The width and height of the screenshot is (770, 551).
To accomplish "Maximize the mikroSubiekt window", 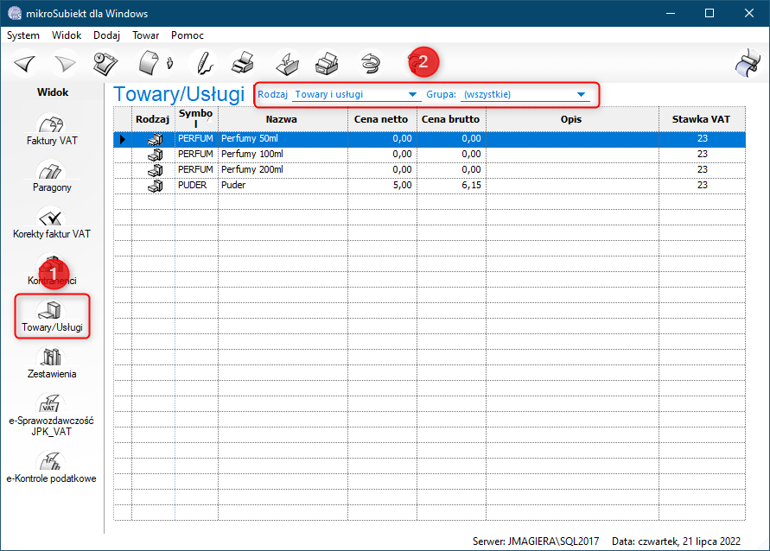I will [x=710, y=13].
